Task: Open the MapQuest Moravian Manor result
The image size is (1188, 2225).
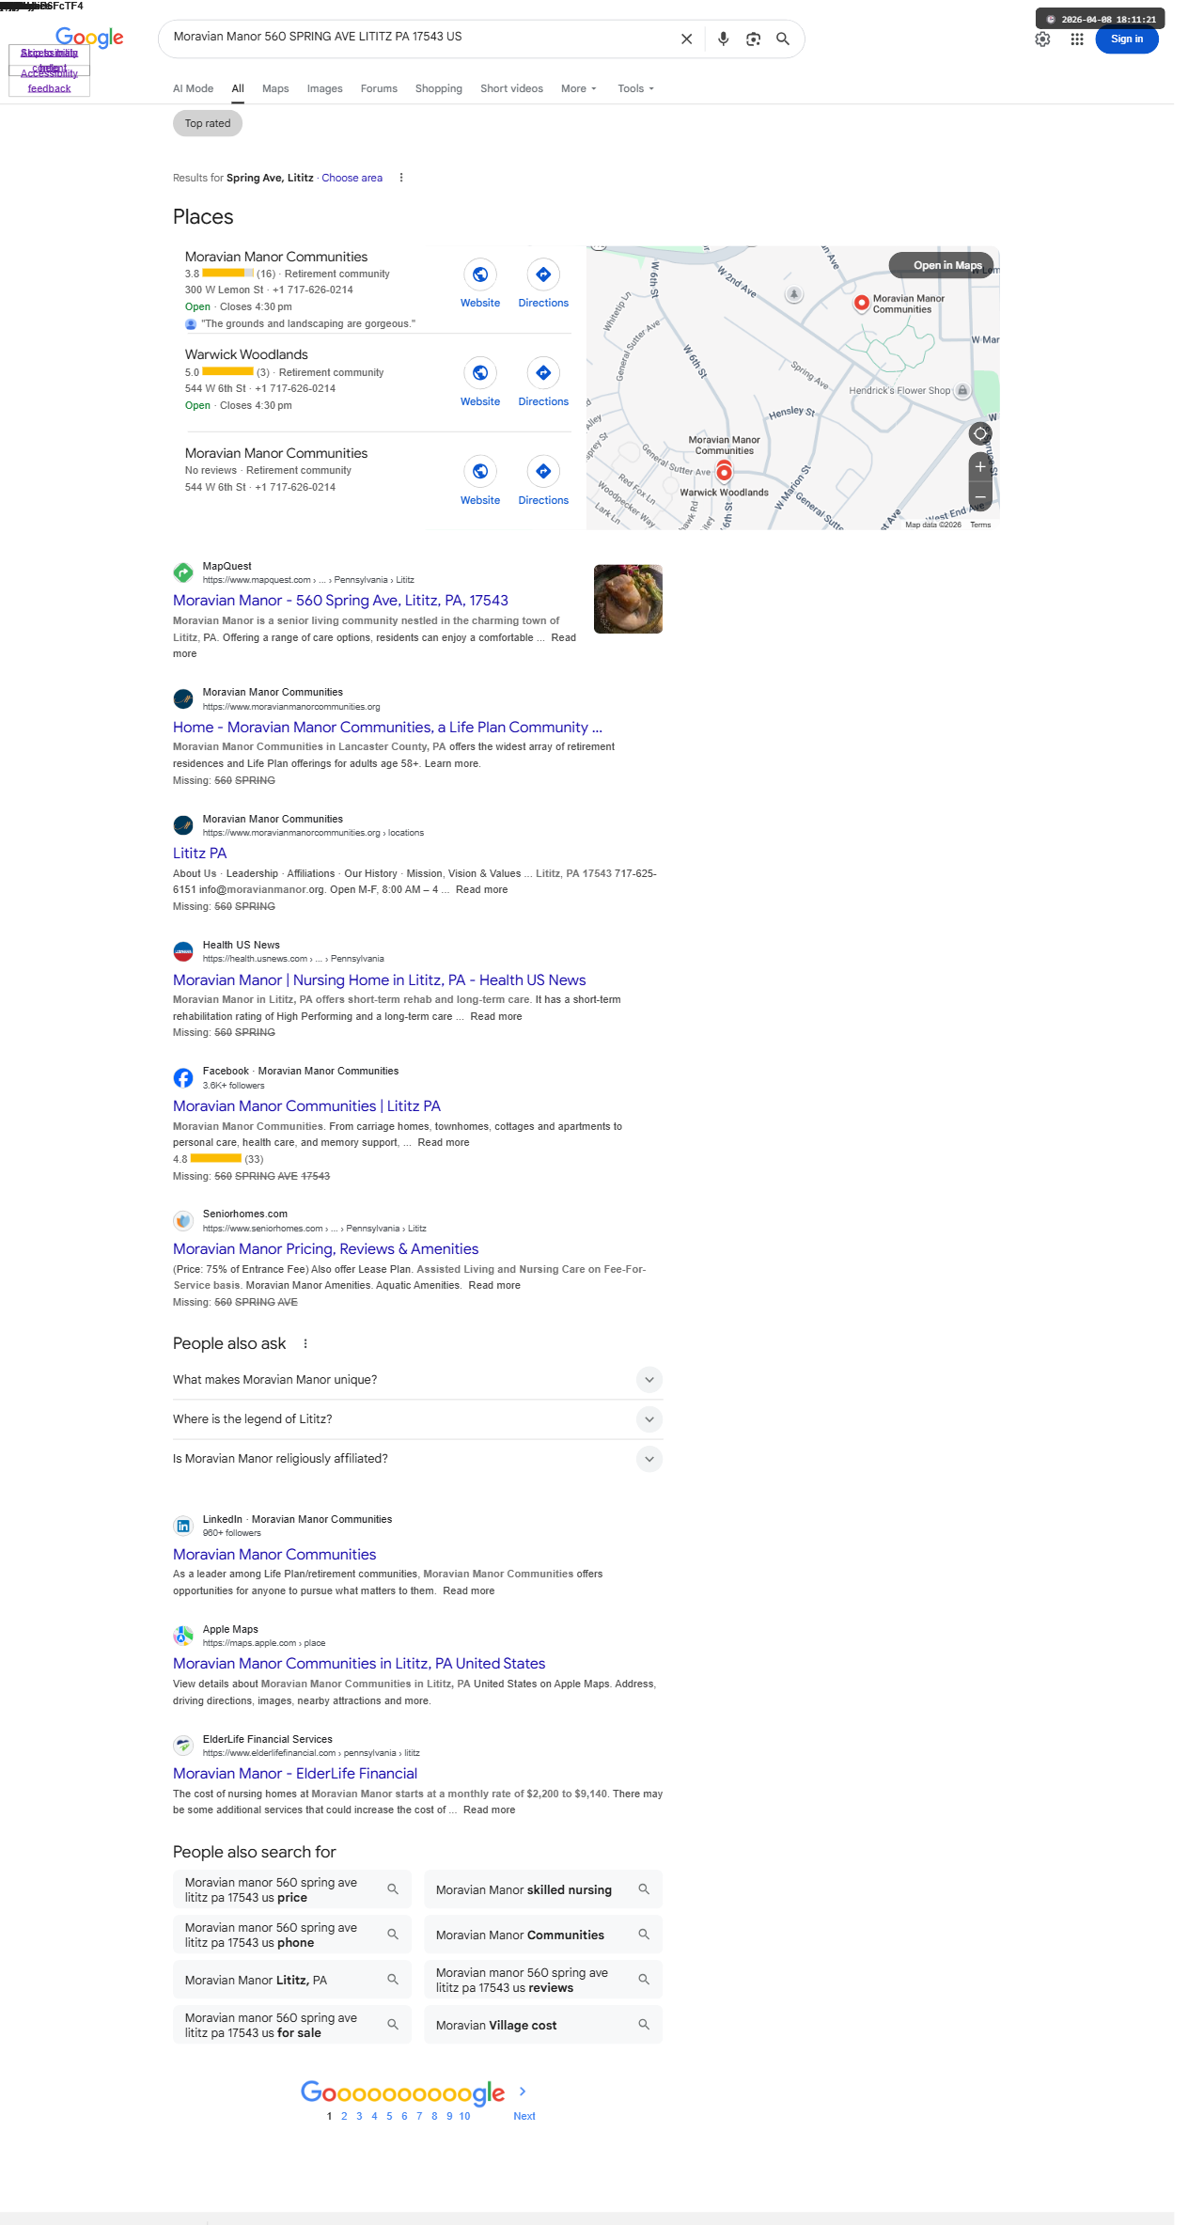Action: tap(340, 601)
